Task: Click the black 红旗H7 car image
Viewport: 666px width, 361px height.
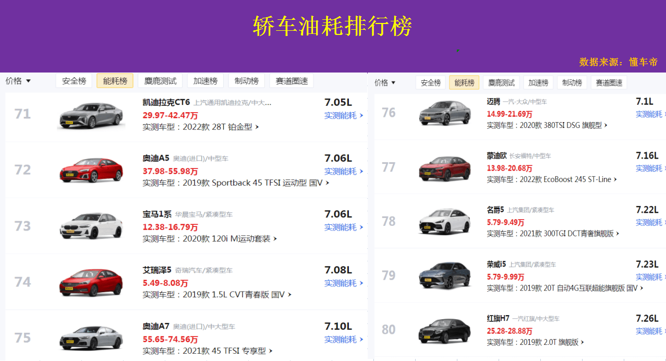Action: click(x=444, y=331)
